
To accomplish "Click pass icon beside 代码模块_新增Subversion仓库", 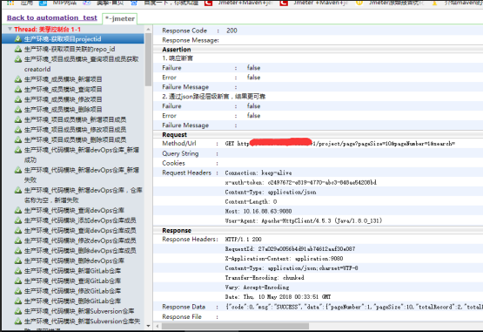I will click(x=18, y=311).
